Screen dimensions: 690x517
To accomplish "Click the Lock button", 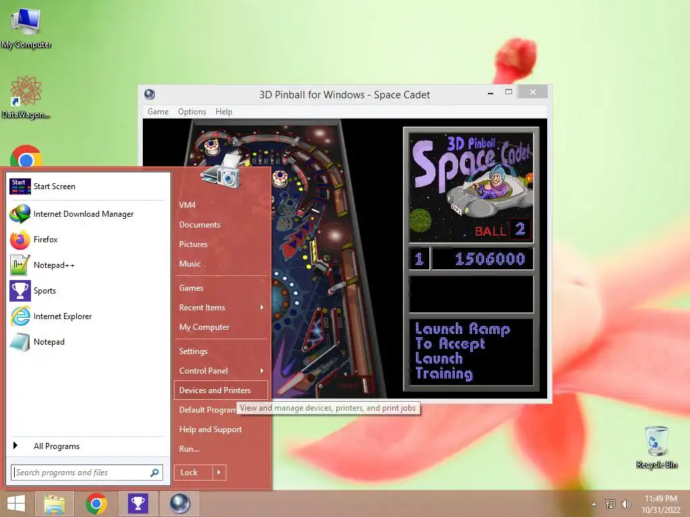I will 193,473.
